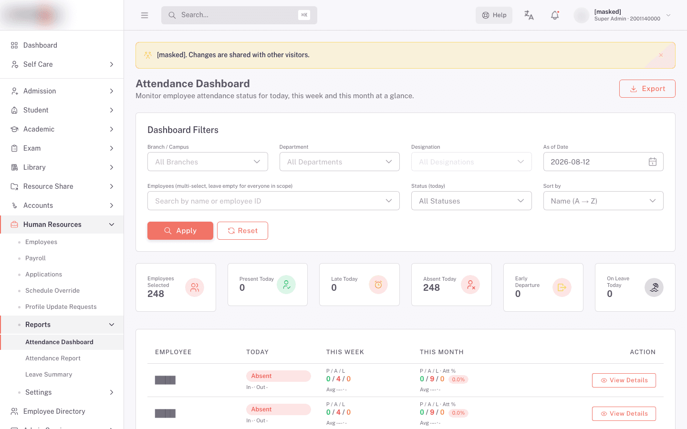Expand the Admission menu in sidebar
This screenshot has height=429, width=687.
pos(62,91)
